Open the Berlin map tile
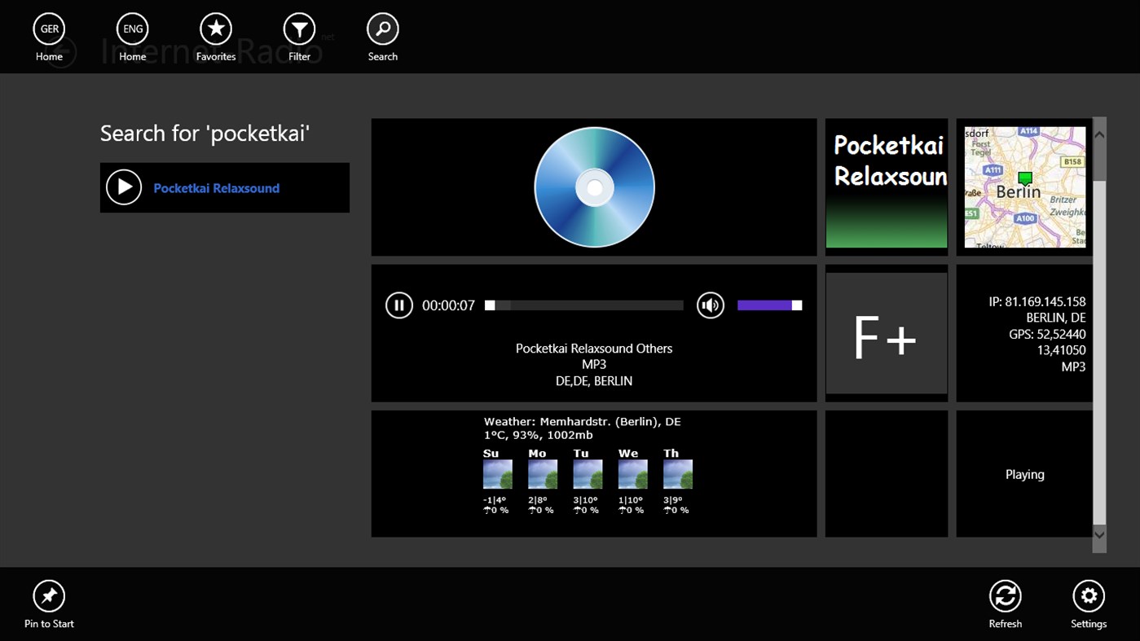The image size is (1140, 641). [x=1024, y=187]
